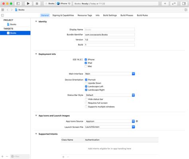Image resolution: width=189 pixels, height=159 pixels.
Task: Click the build status activity bar
Action: 116,4
